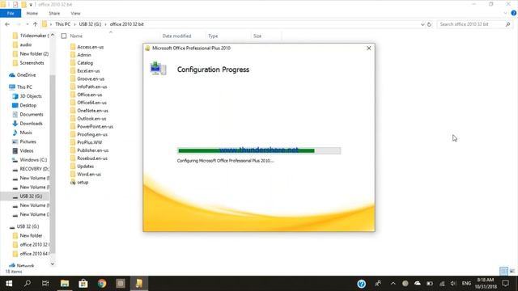Open the Share ribbon tab
This screenshot has width=518, height=291.
coord(54,13)
